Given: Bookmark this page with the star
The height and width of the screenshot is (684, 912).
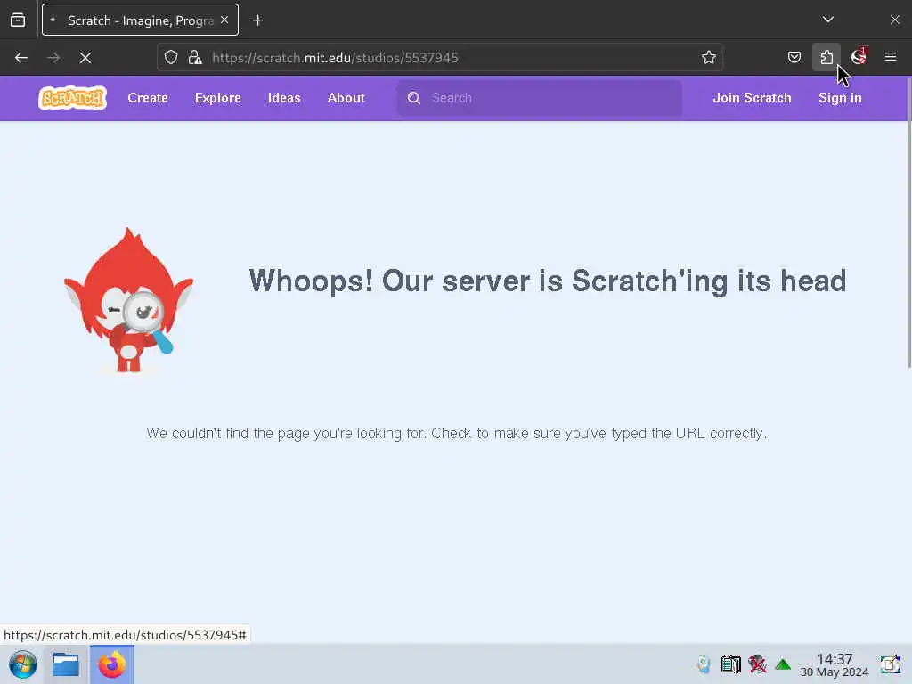Looking at the screenshot, I should click(708, 58).
